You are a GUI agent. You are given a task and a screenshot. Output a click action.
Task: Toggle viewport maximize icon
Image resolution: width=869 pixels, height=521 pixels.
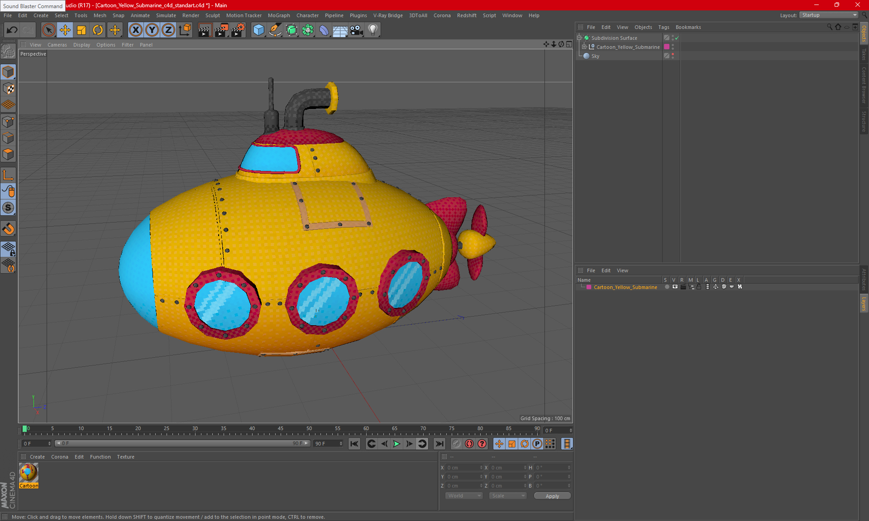[x=569, y=44]
